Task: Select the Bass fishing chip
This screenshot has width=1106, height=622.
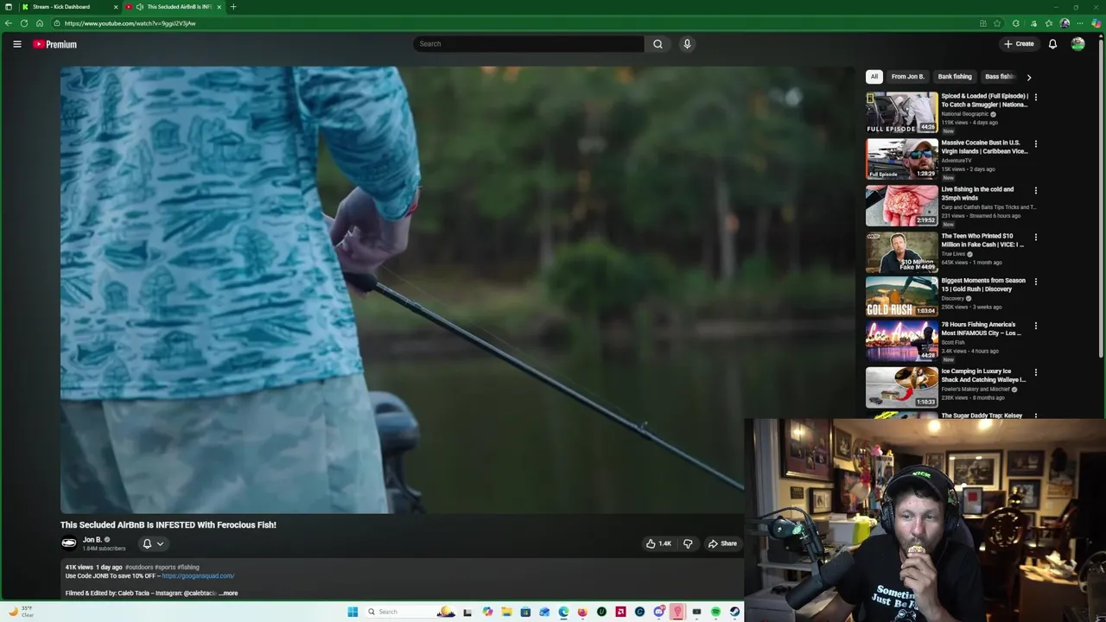Action: tap(999, 77)
